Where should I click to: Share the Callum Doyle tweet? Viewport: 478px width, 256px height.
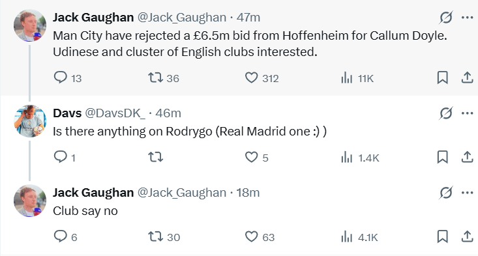(467, 78)
